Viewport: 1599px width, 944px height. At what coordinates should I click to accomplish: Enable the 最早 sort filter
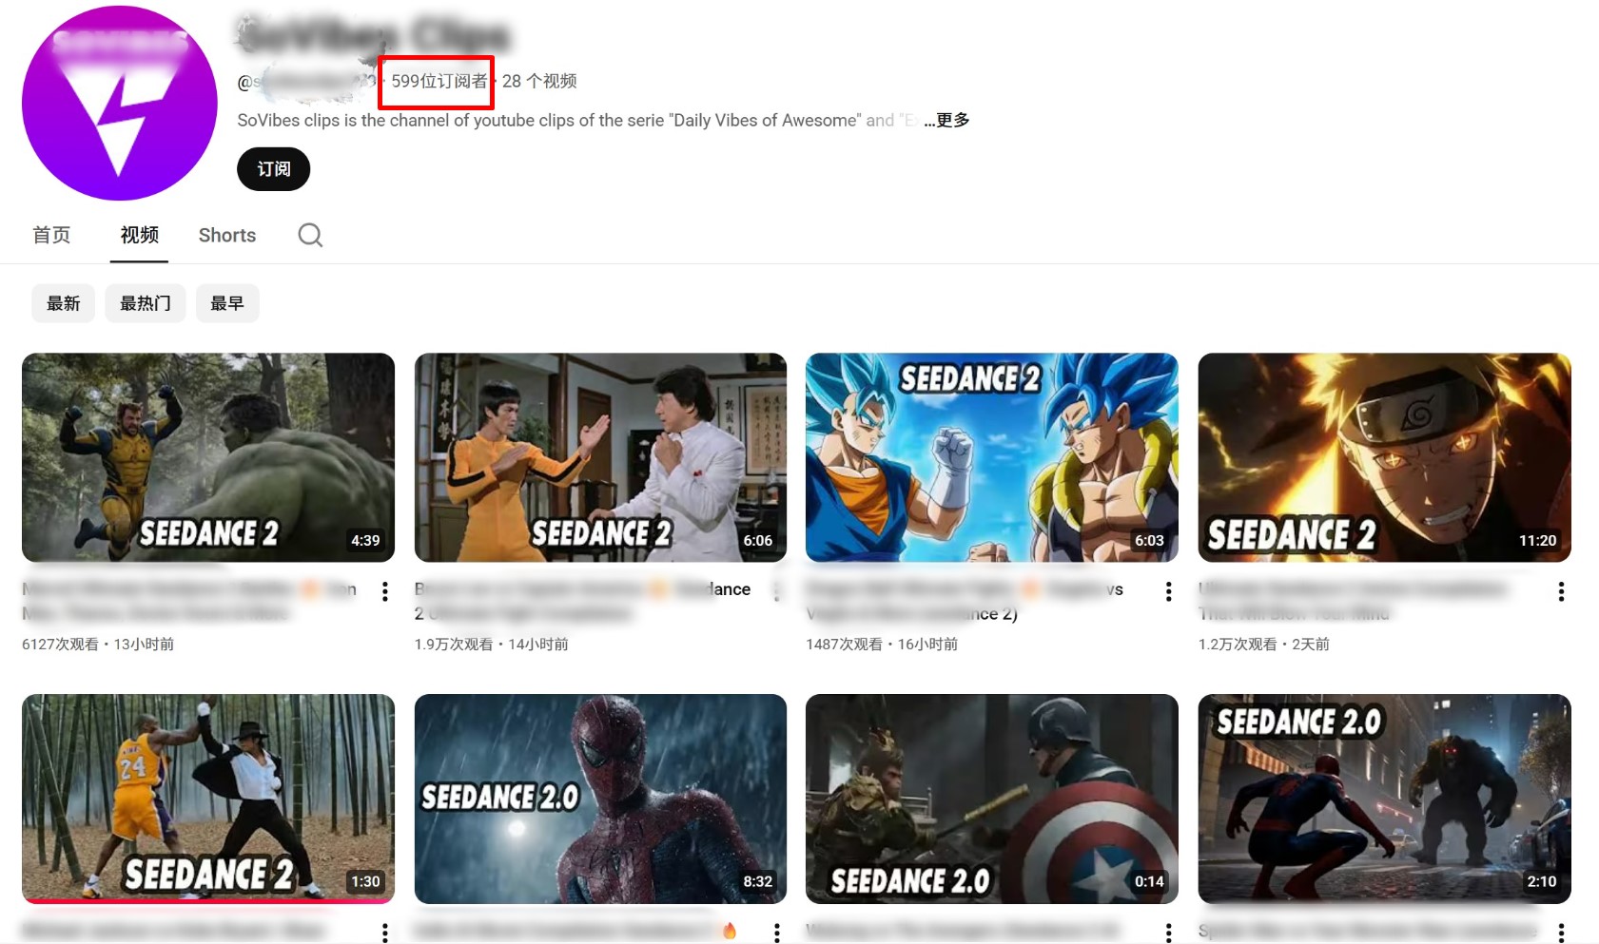point(227,302)
